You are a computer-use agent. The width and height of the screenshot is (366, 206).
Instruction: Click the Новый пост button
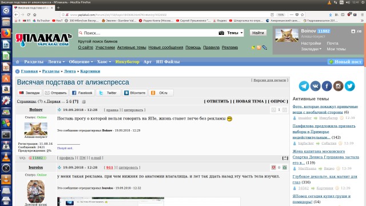tap(345, 62)
